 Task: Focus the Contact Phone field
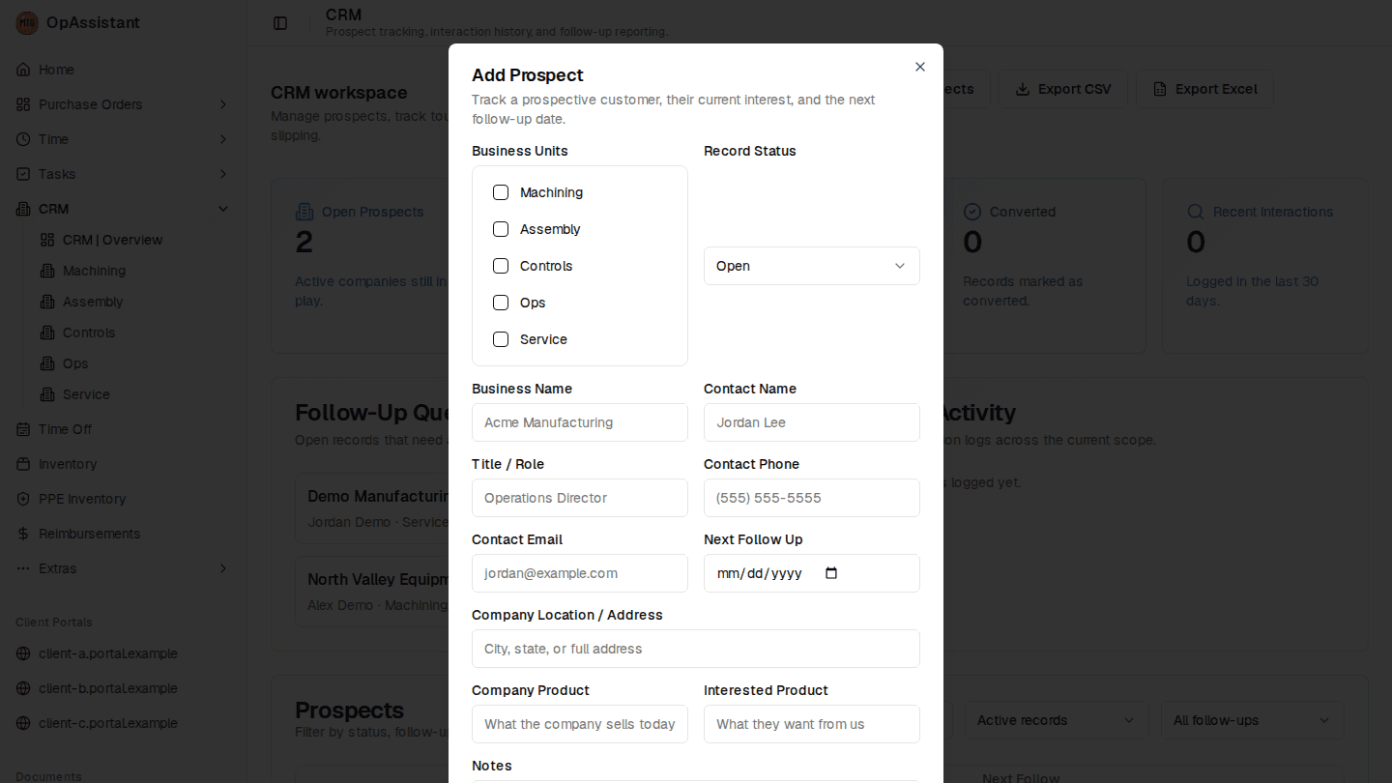pyautogui.click(x=812, y=498)
